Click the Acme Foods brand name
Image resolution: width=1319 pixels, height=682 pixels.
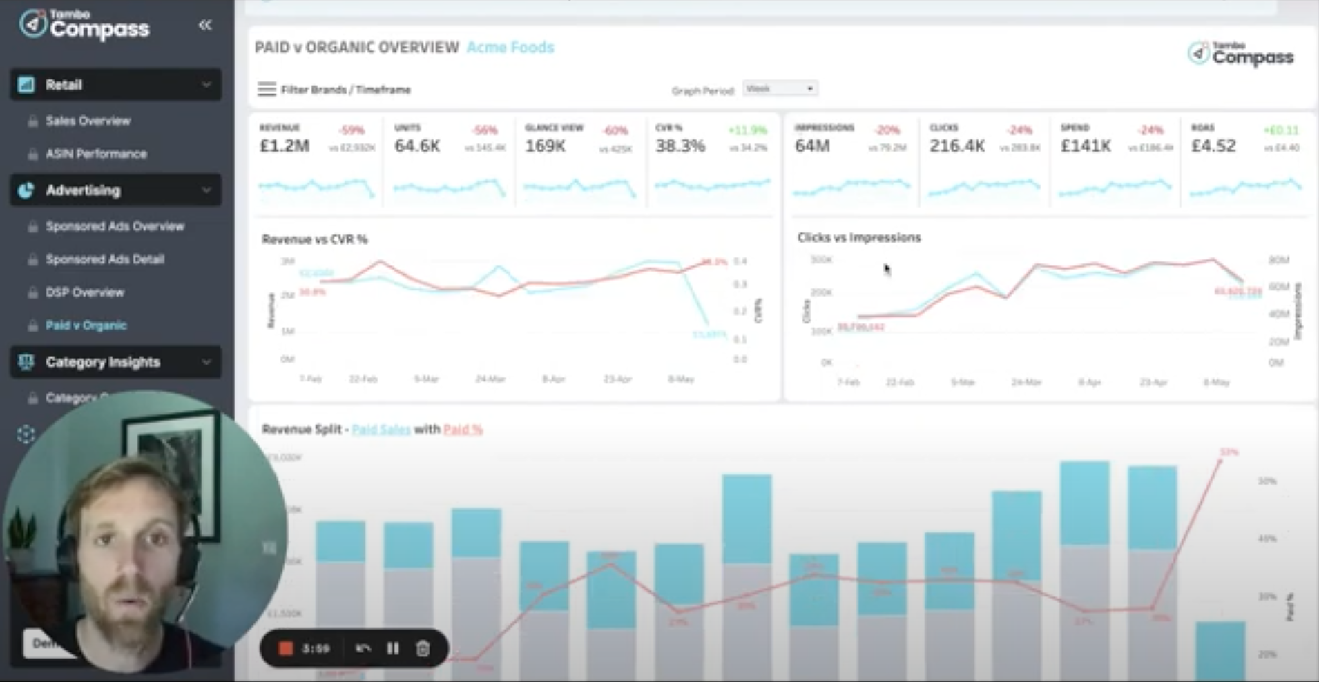(x=510, y=48)
